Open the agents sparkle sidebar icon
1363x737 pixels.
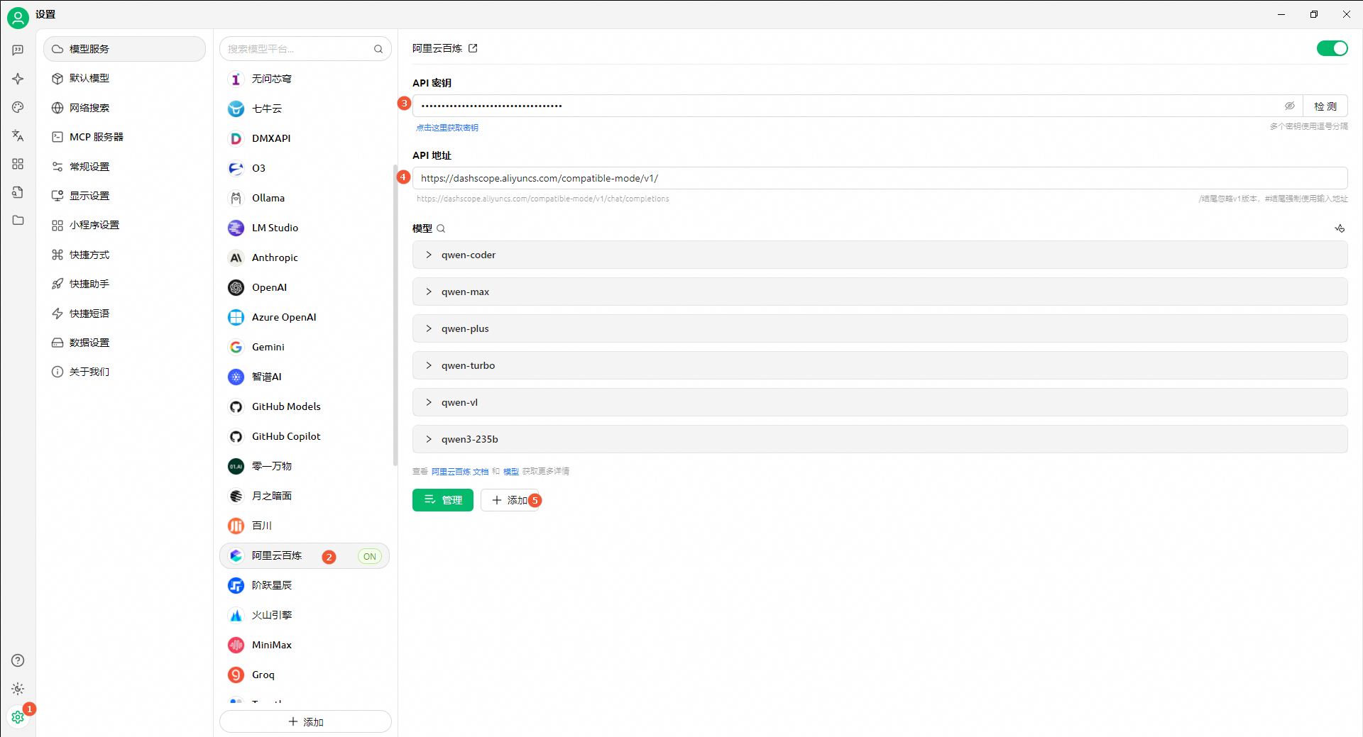[x=18, y=79]
